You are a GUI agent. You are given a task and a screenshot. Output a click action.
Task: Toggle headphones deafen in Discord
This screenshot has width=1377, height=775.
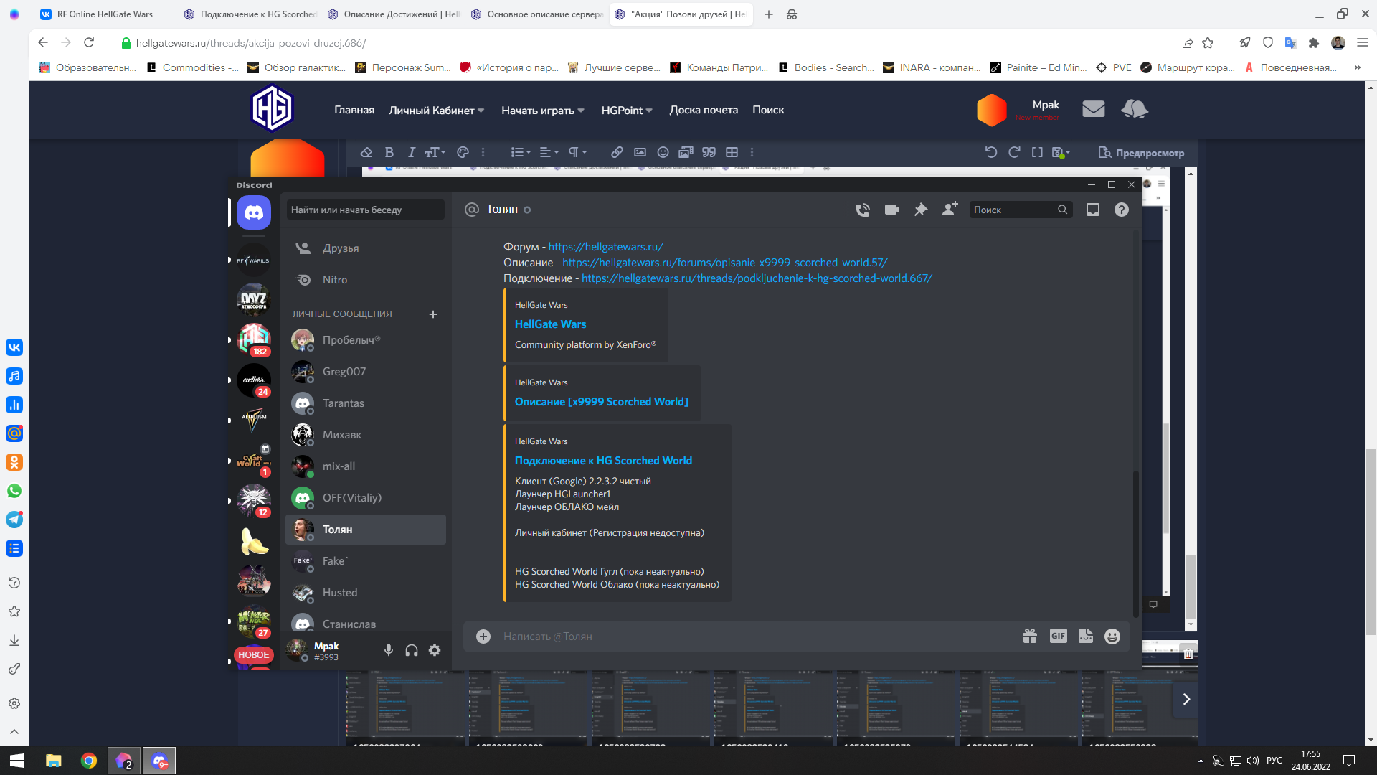[x=412, y=650]
